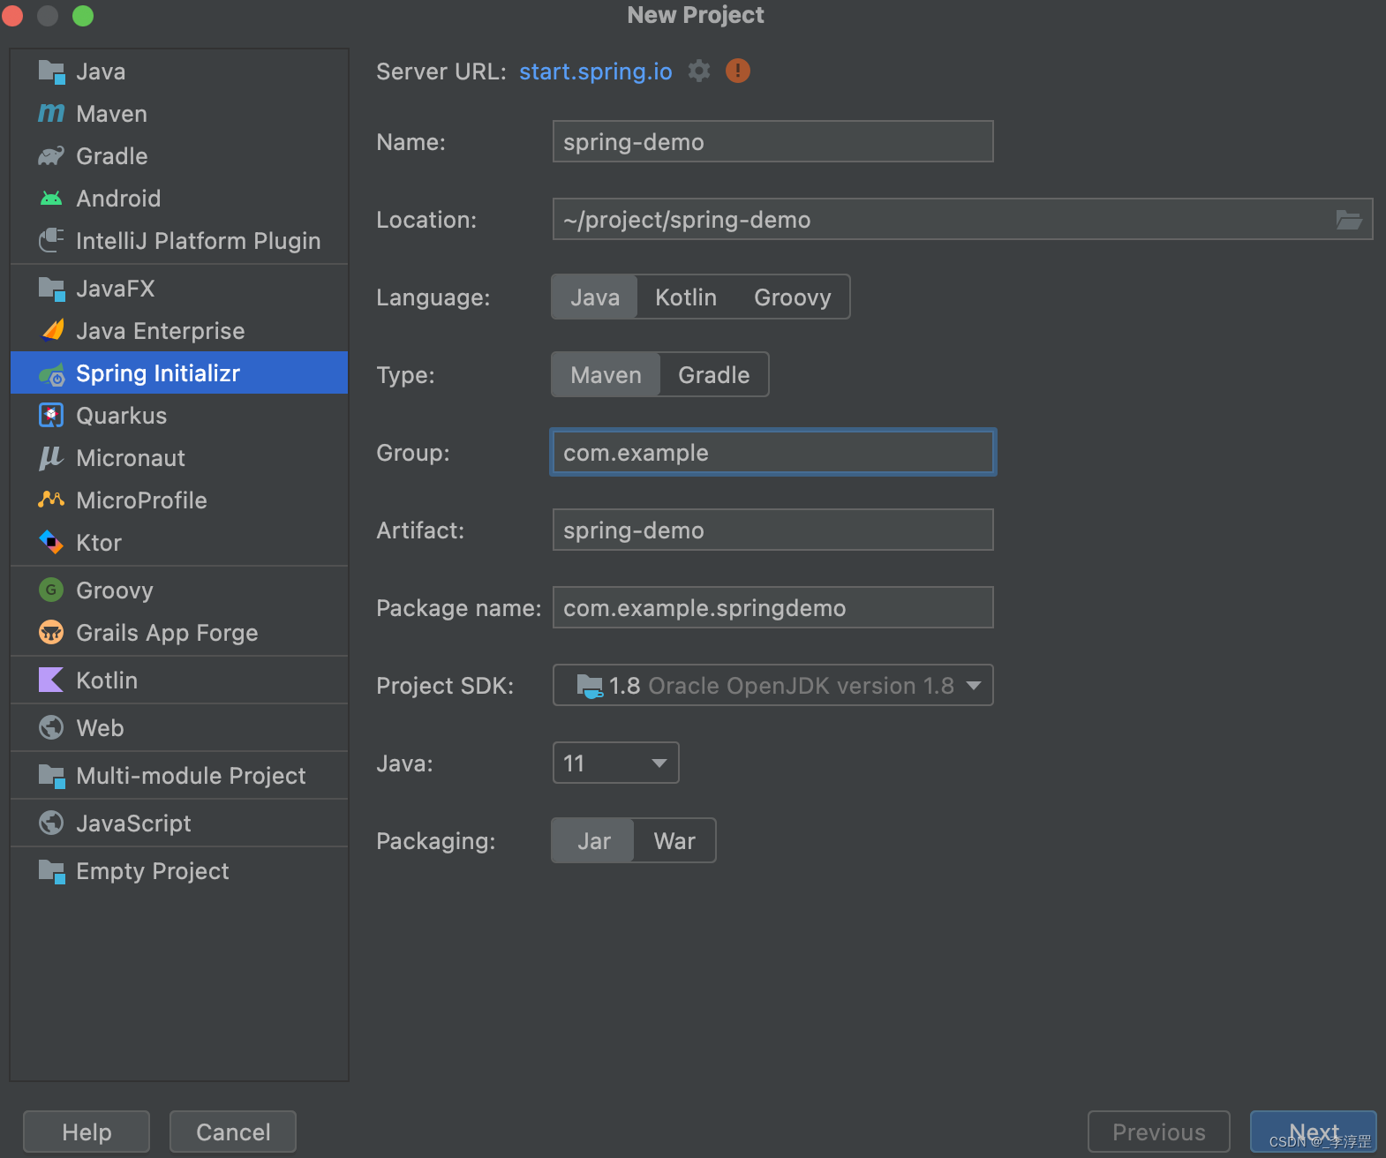Screen dimensions: 1386x1158
Task: Select Groovy as the language
Action: [793, 297]
